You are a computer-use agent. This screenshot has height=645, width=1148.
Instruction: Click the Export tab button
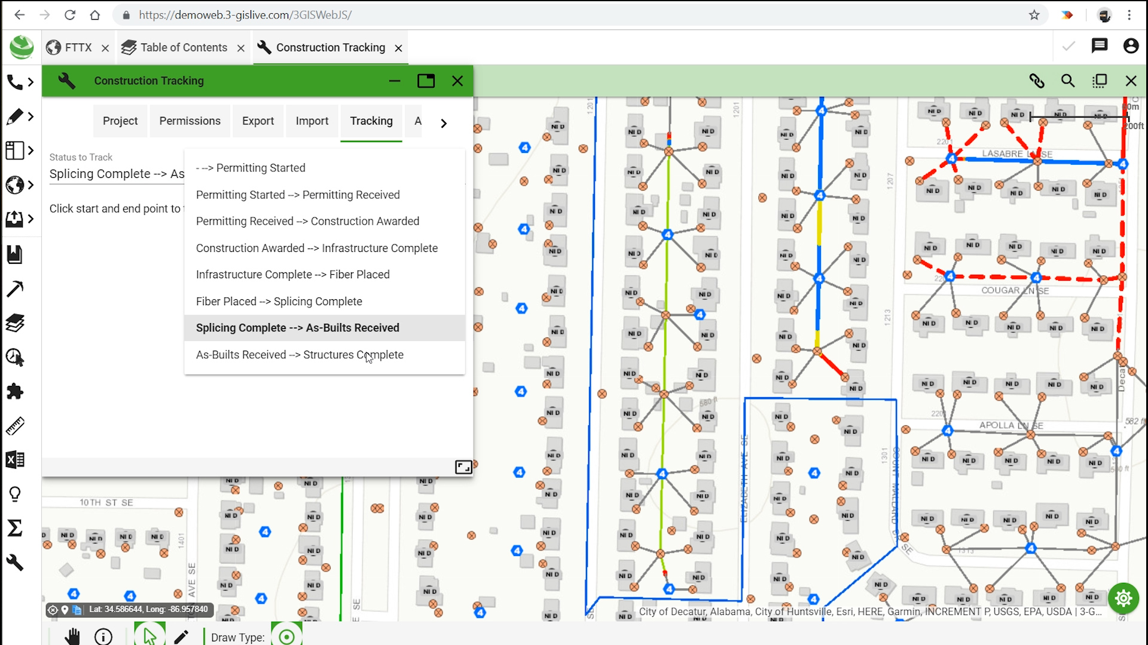(258, 121)
